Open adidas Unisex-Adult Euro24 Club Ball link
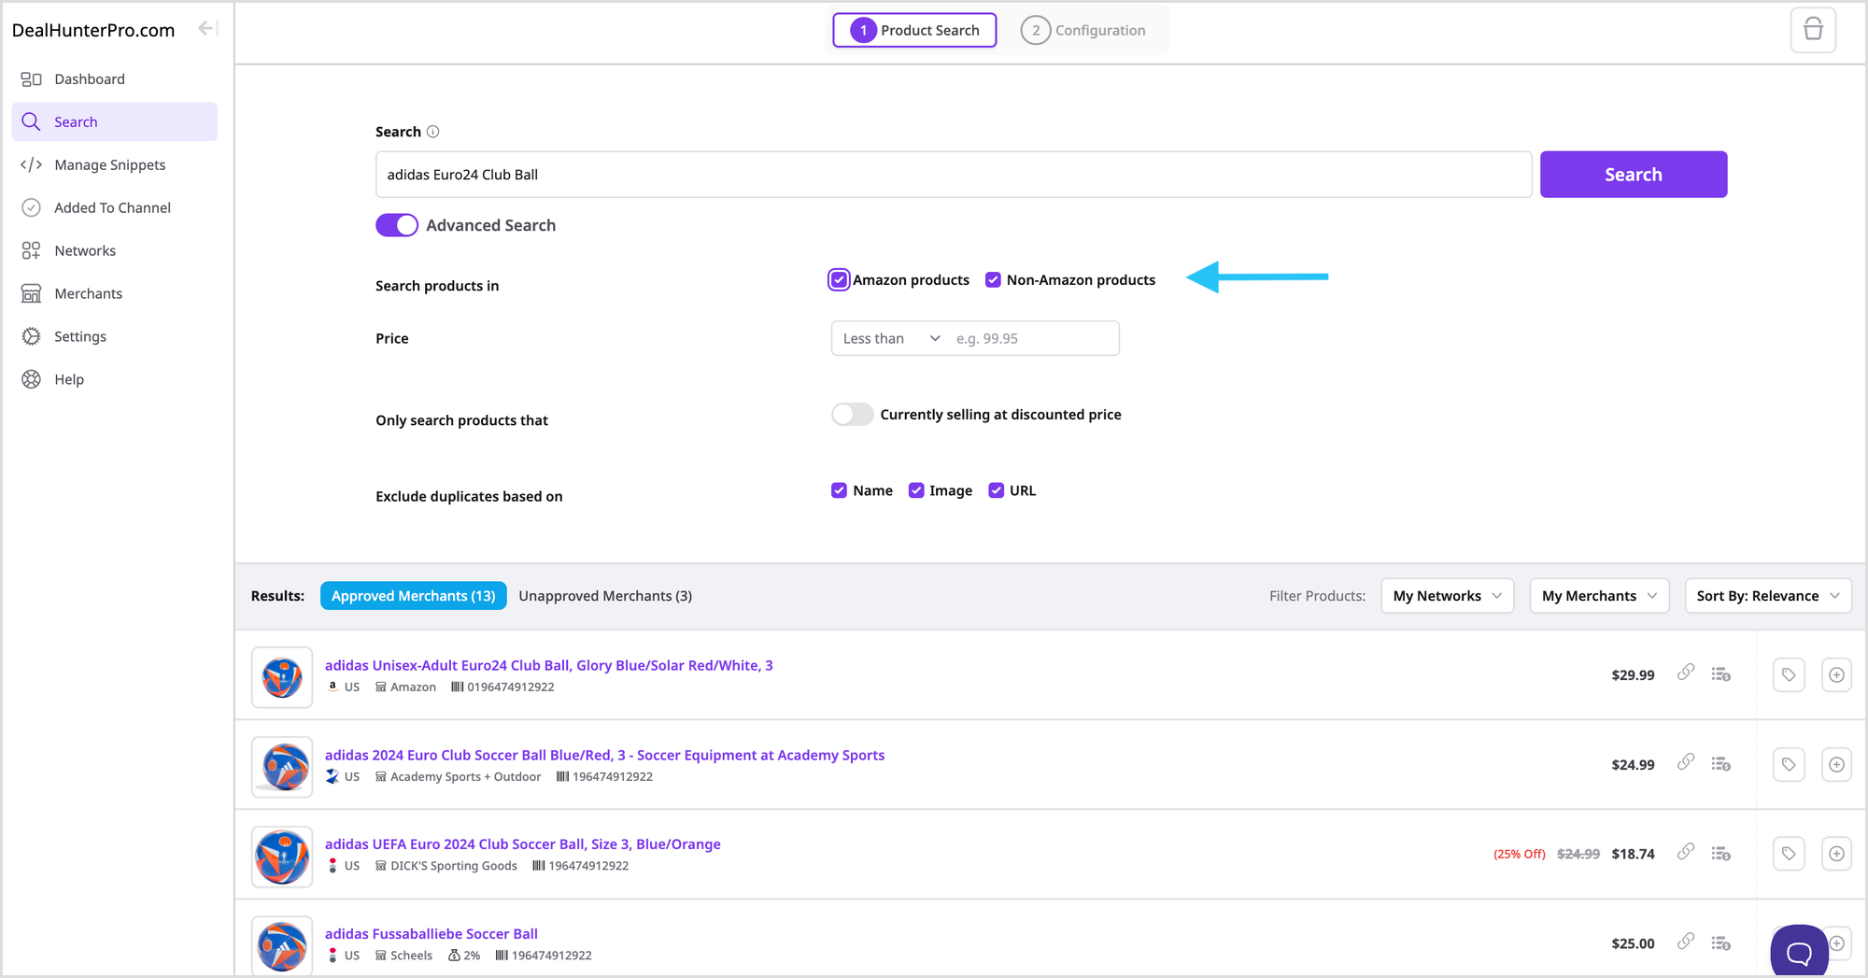 [x=549, y=665]
